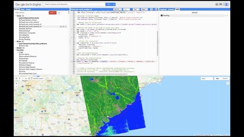Open the new_flooding script

(25, 39)
